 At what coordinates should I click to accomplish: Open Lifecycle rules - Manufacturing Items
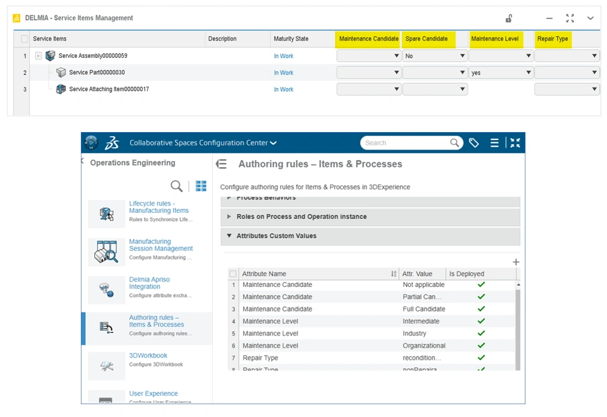(x=159, y=207)
